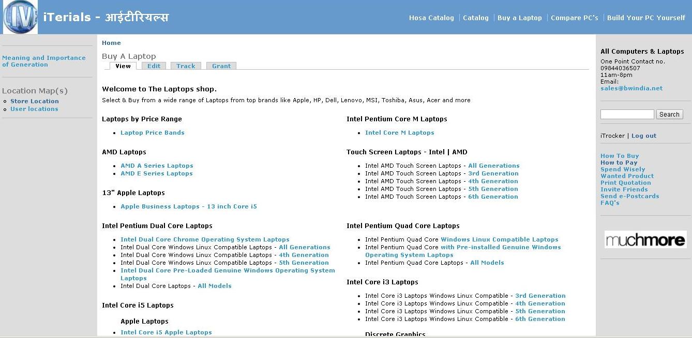Image resolution: width=692 pixels, height=338 pixels.
Task: Open 4th Generation for AMD Touch Screen Laptops
Action: click(x=493, y=181)
